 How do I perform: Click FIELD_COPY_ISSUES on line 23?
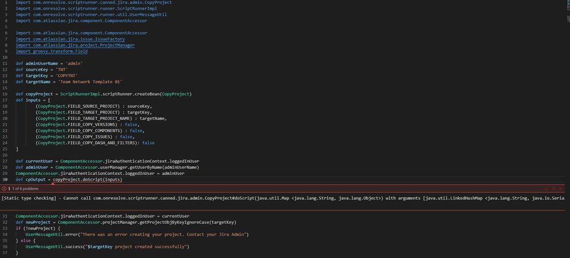pyautogui.click(x=88, y=137)
